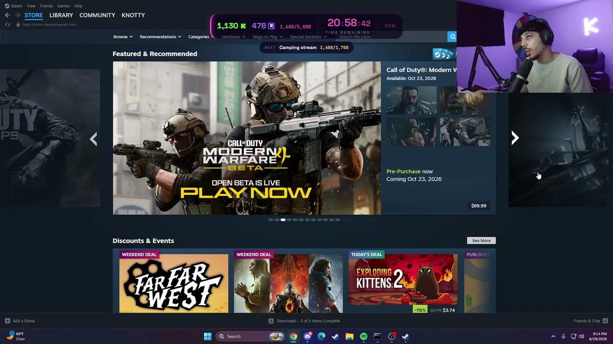Image resolution: width=613 pixels, height=344 pixels.
Task: Open the Far Far West weekend deal
Action: (174, 283)
